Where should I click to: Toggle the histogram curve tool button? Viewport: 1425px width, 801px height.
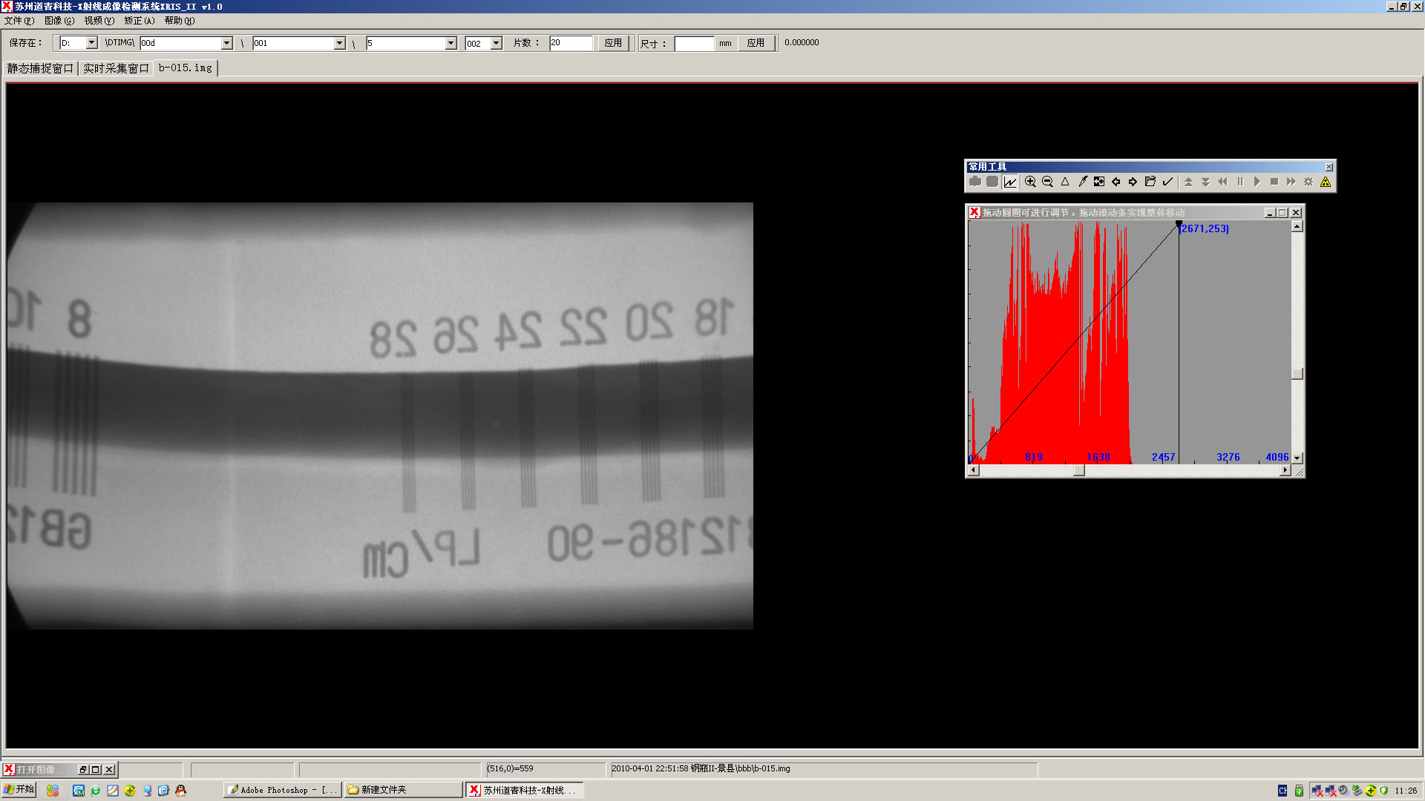pyautogui.click(x=1010, y=182)
